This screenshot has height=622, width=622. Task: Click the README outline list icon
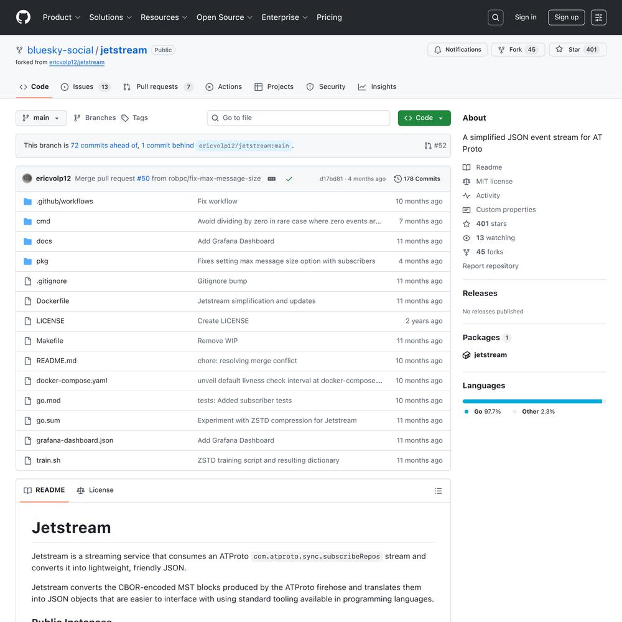coord(438,491)
